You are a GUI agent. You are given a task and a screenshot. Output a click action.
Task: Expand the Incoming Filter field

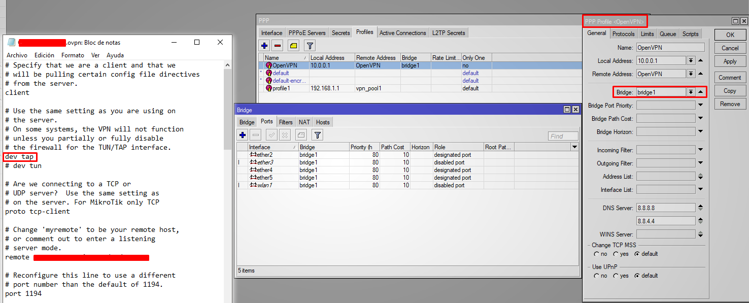701,150
